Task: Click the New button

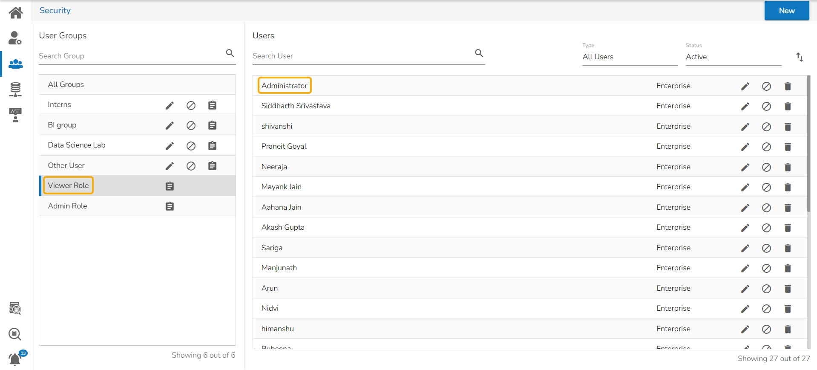Action: click(x=786, y=11)
